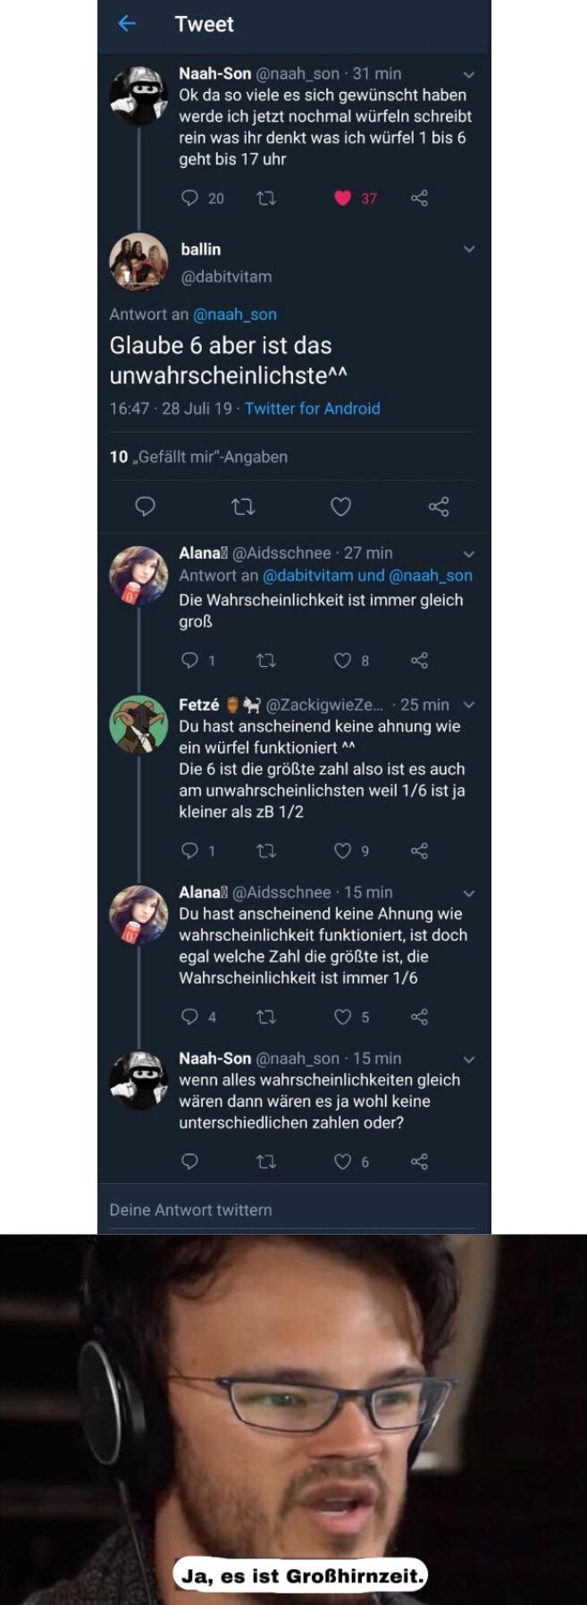The width and height of the screenshot is (587, 1605).
Task: Open options chevron on ballin's tweet
Action: tap(469, 249)
